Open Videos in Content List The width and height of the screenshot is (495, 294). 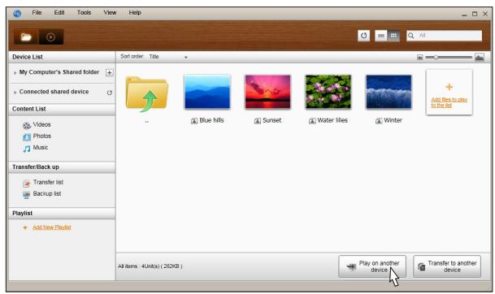(41, 124)
